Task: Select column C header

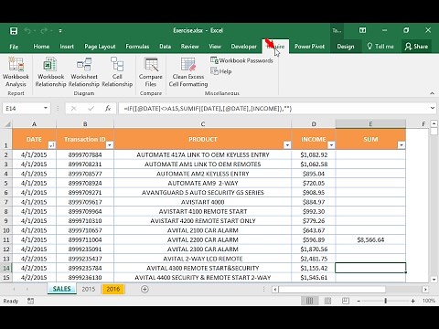Action: (x=203, y=124)
